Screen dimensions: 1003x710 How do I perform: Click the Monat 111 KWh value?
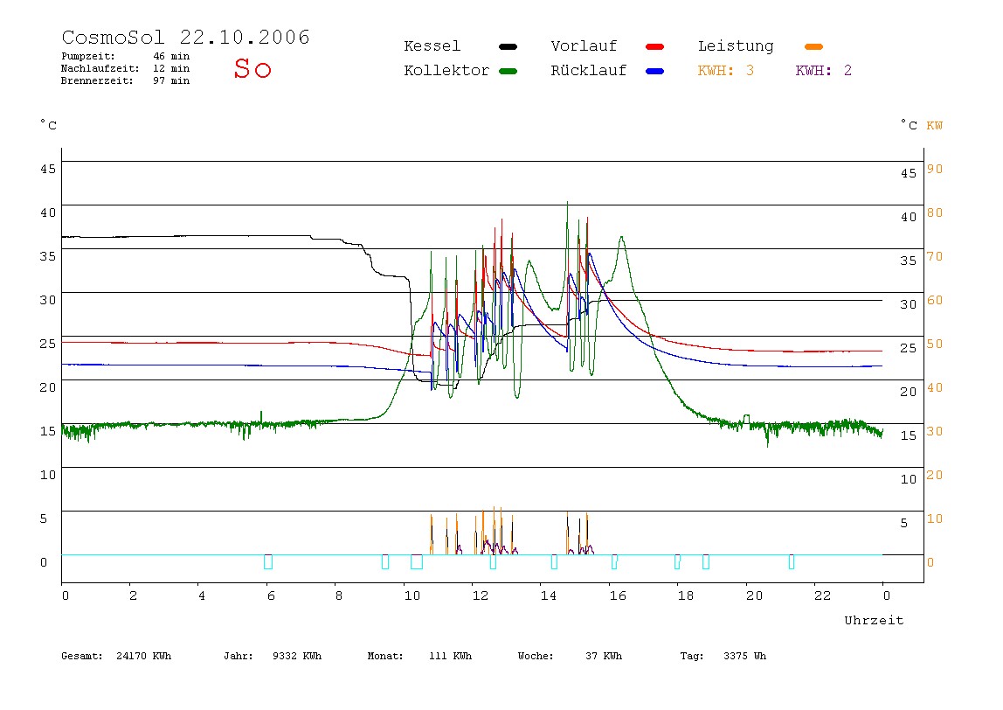450,656
